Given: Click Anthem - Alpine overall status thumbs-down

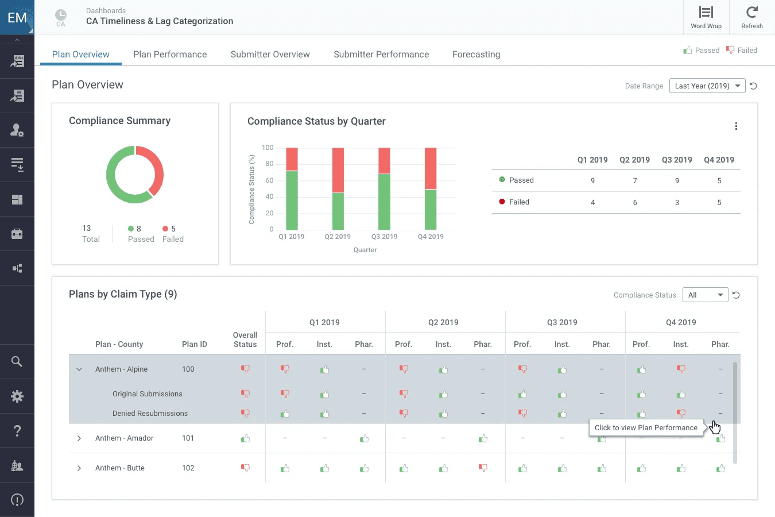Looking at the screenshot, I should (245, 369).
